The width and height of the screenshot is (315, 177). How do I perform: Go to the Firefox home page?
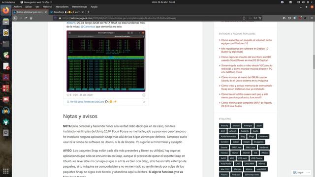click(31, 18)
